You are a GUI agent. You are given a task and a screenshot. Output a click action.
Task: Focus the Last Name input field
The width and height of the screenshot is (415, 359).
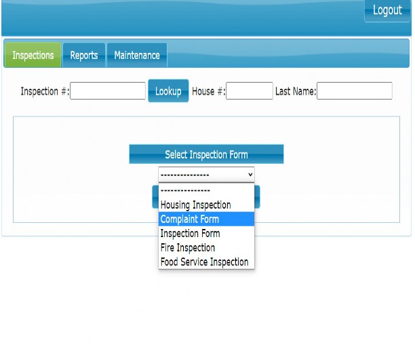(x=355, y=91)
